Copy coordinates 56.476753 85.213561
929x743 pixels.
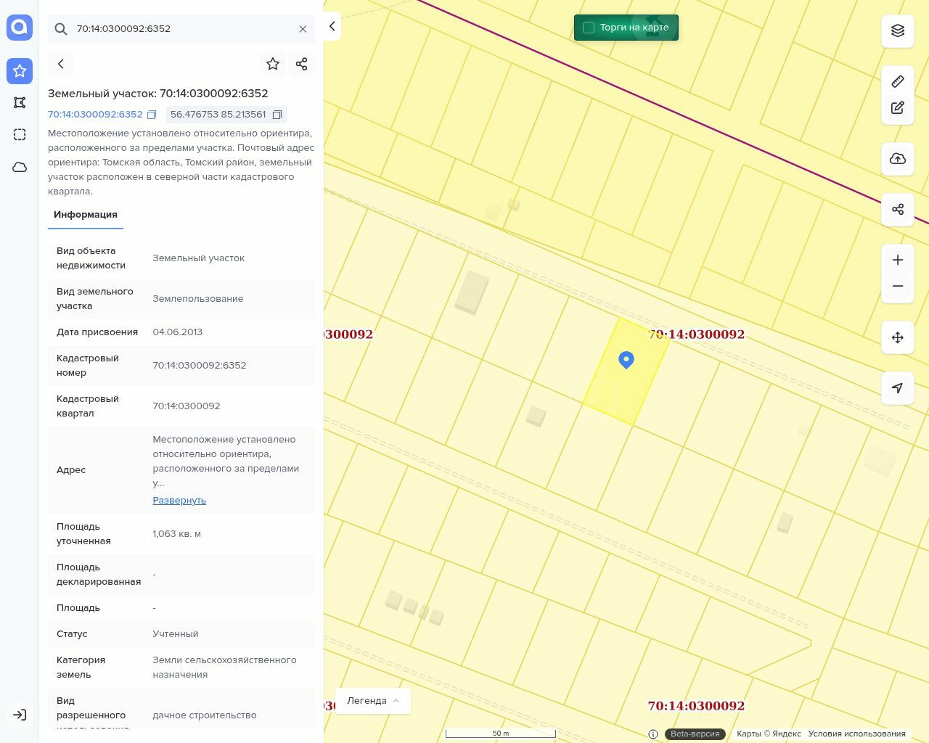pyautogui.click(x=277, y=115)
